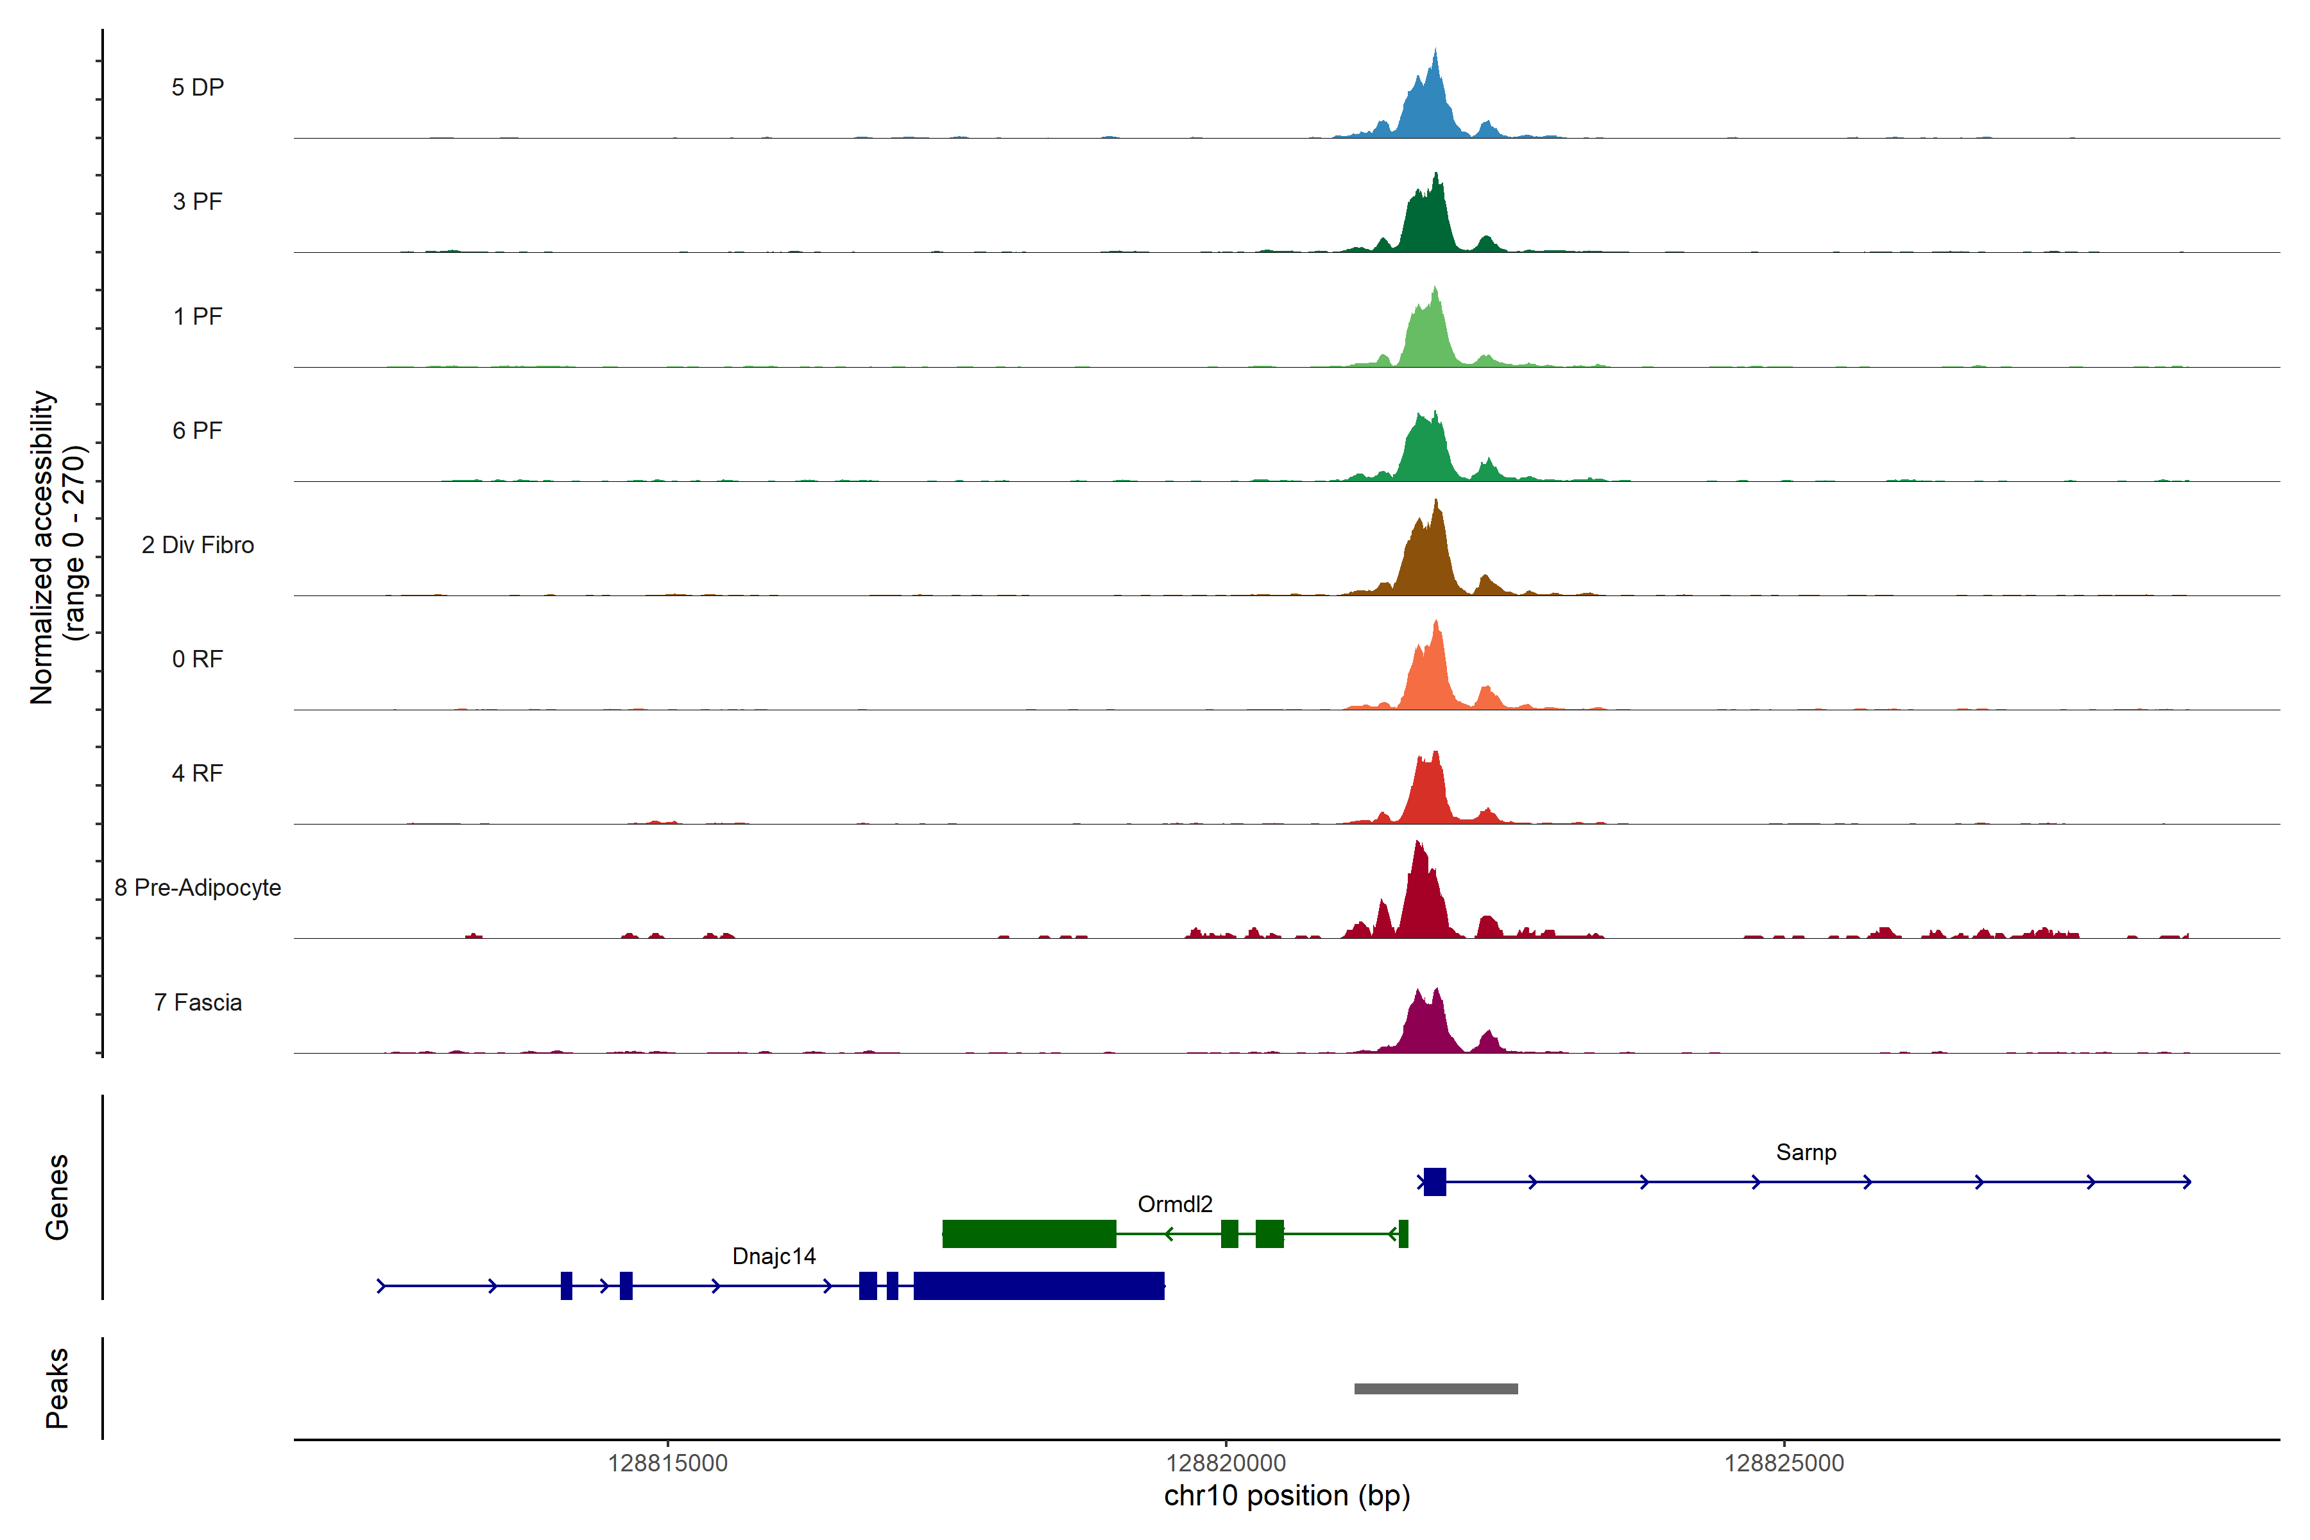Click the 2 Div Fibro label

click(198, 544)
